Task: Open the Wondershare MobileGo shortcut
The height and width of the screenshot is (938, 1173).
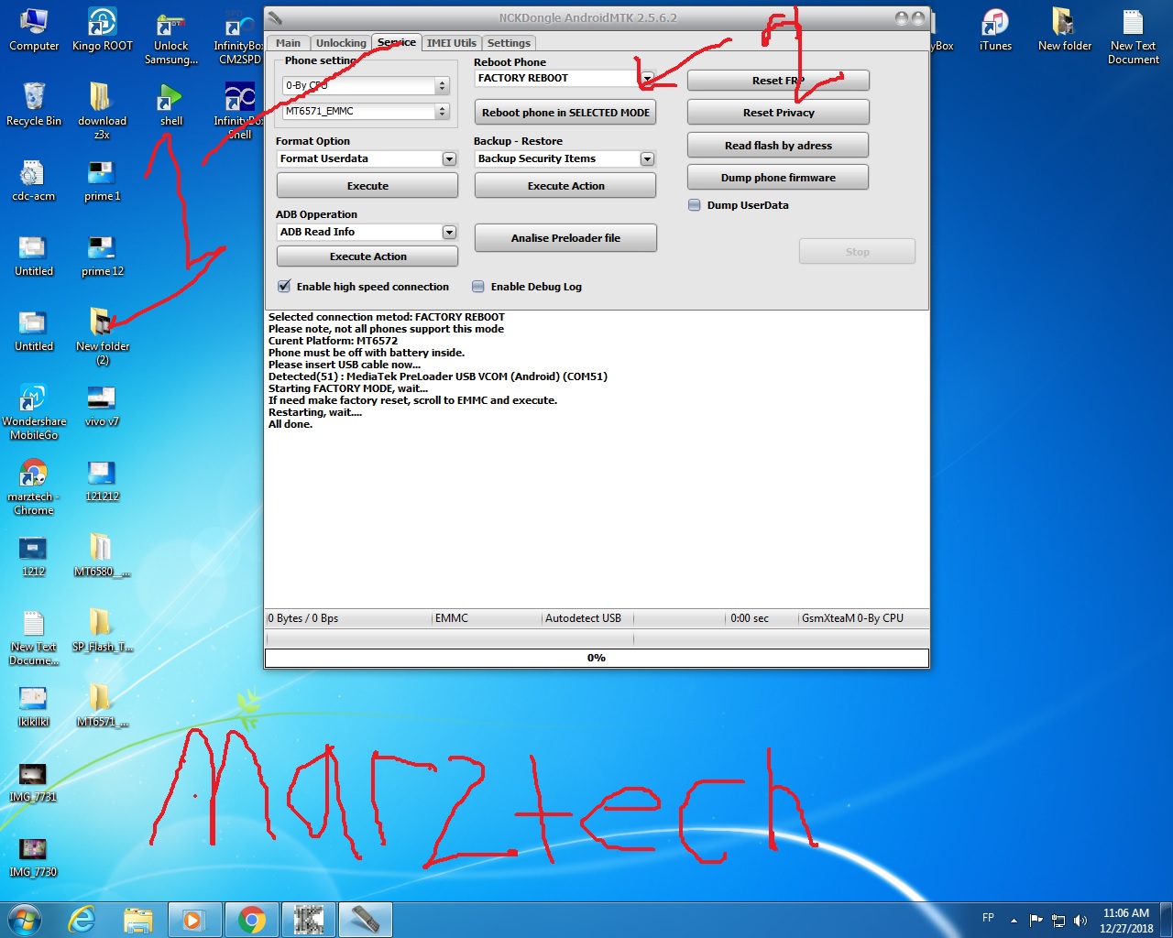Action: 34,411
